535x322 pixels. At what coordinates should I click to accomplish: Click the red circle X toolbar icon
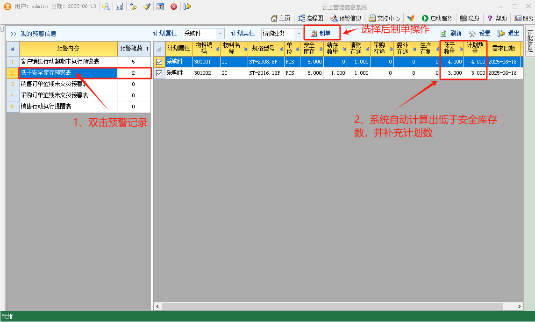173,7
